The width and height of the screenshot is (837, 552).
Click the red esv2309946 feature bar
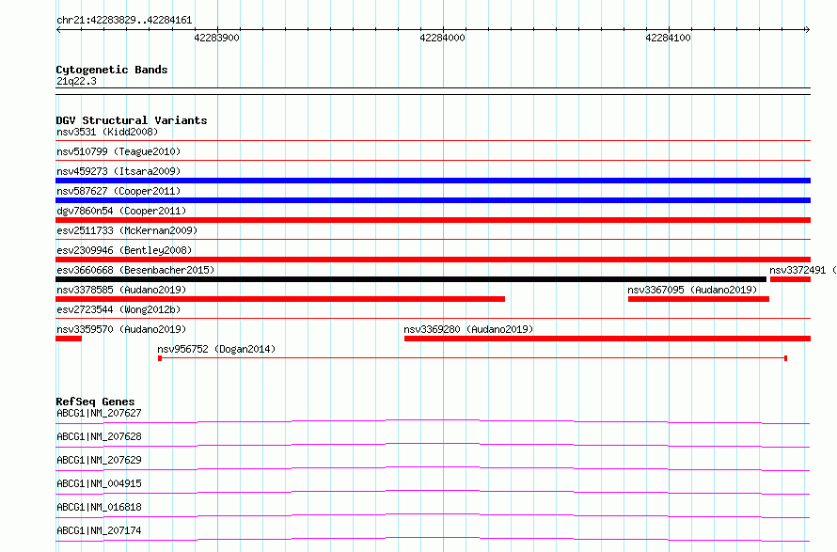point(433,260)
